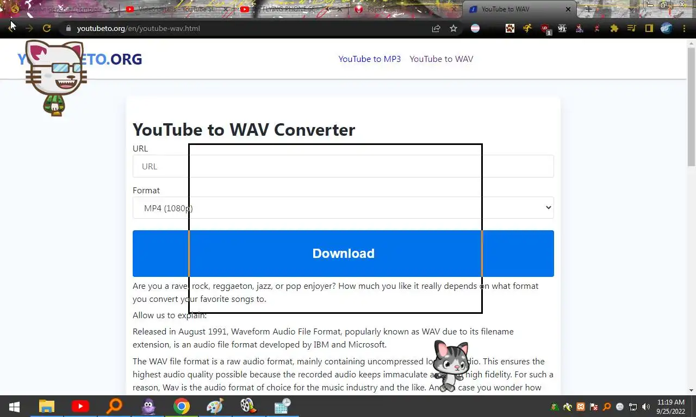Viewport: 696px width, 417px height.
Task: Switch to the FLYING PHONE YouTube tab
Action: tap(291, 9)
